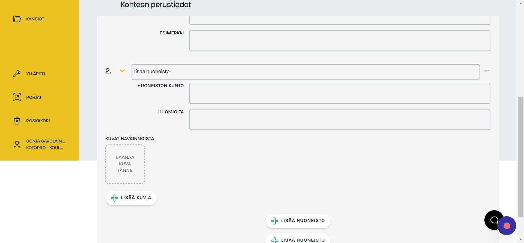Open the Roskakori menu label
The width and height of the screenshot is (524, 243).
tap(38, 121)
